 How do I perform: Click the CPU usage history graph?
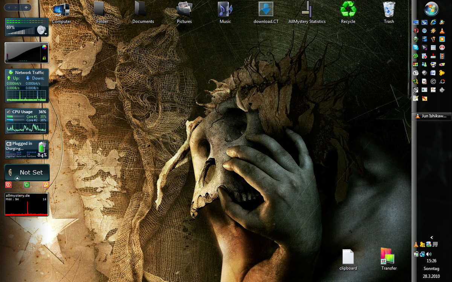[x=26, y=127]
